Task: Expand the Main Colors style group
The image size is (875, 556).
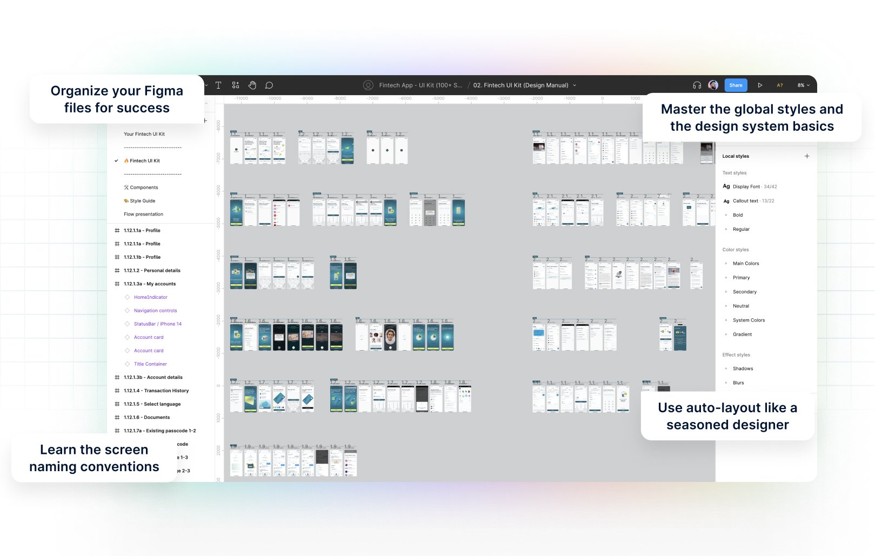Action: click(726, 264)
